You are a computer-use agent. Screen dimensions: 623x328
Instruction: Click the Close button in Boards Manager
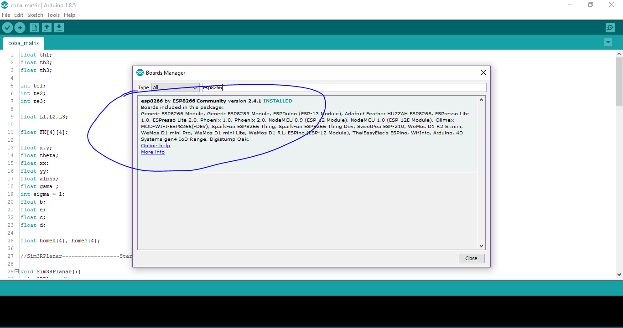click(471, 258)
